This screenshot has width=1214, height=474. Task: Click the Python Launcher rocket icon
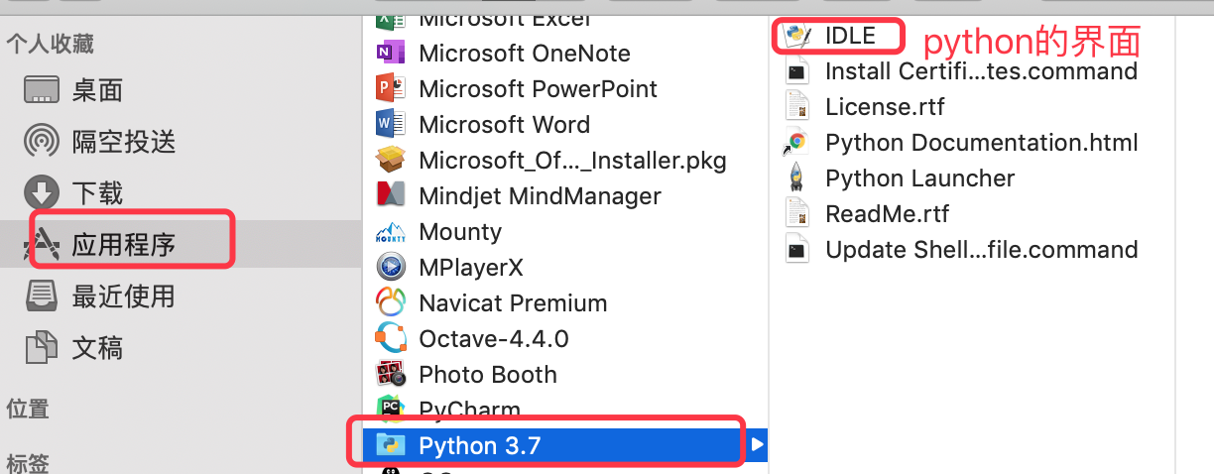(796, 178)
